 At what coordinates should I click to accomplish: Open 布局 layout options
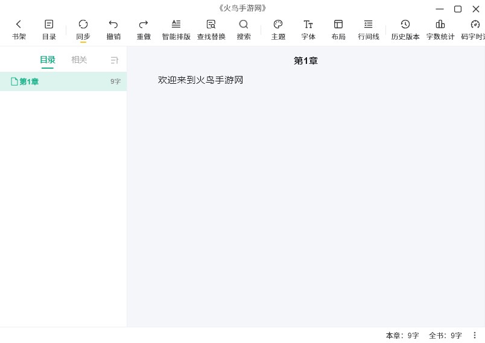point(338,30)
